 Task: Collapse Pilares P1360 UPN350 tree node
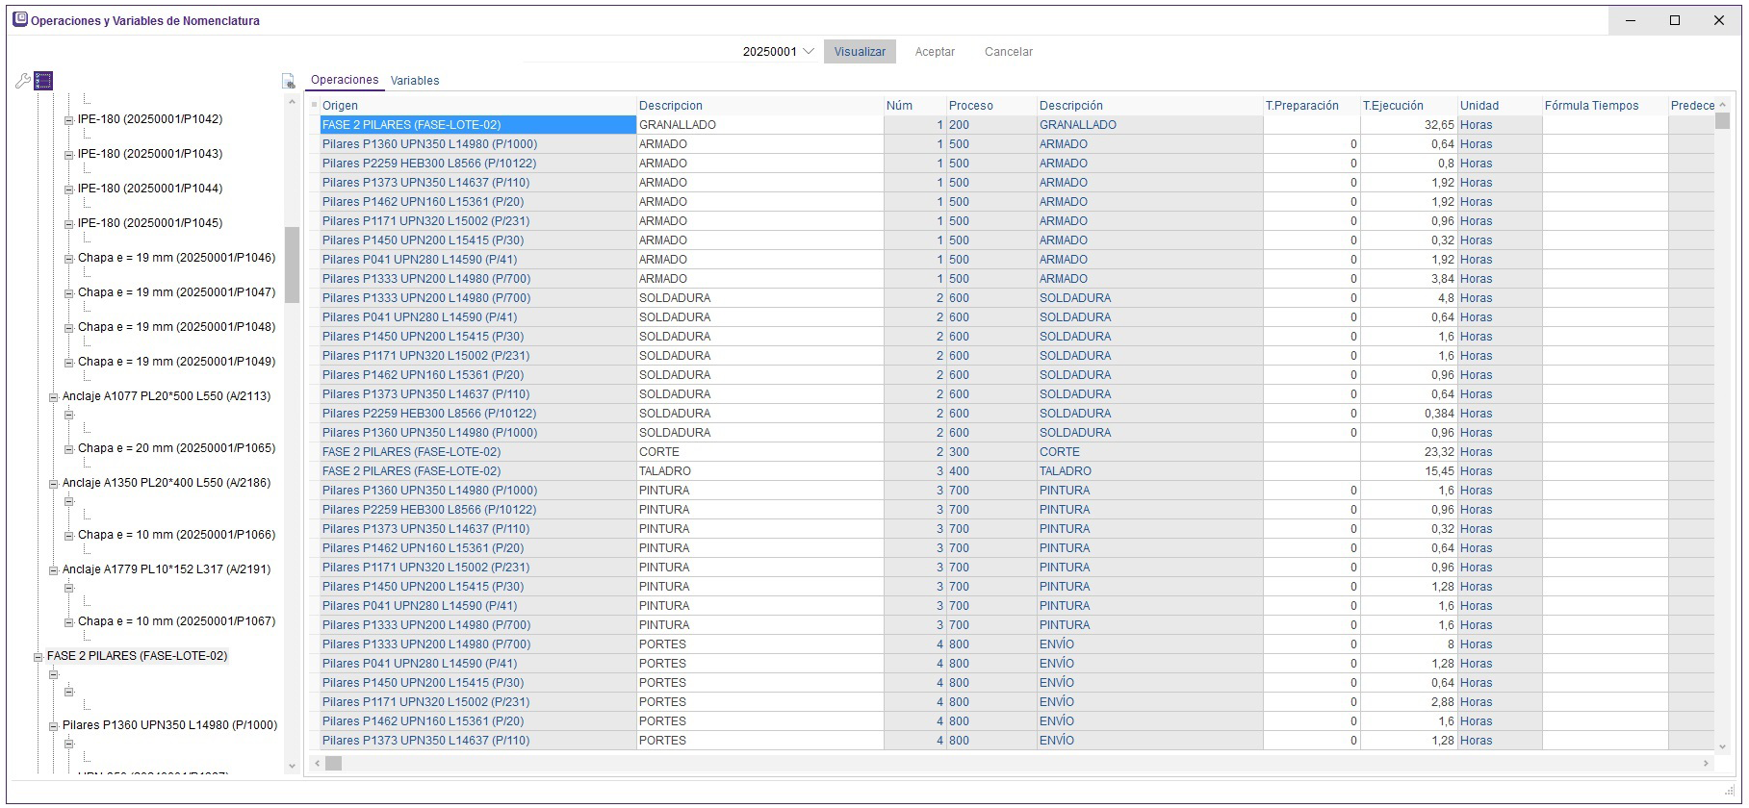[54, 726]
